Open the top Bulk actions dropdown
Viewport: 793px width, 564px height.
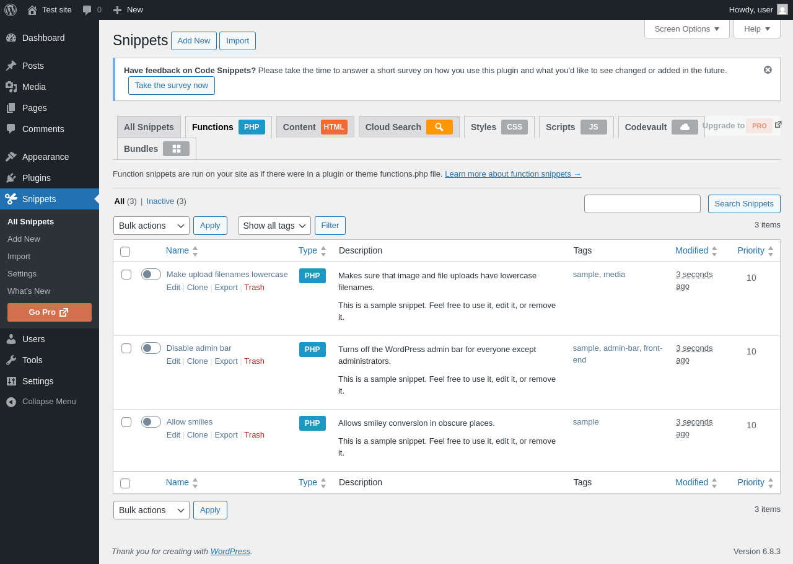[151, 226]
